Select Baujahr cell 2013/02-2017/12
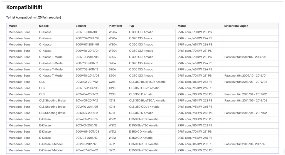 [87, 82]
